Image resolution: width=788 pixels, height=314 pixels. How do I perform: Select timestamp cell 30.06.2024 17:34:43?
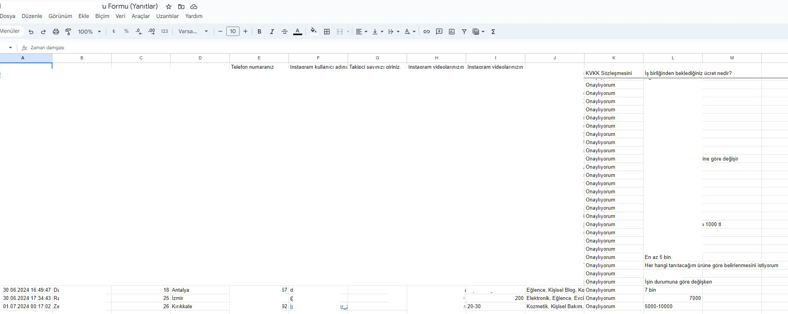click(26, 298)
